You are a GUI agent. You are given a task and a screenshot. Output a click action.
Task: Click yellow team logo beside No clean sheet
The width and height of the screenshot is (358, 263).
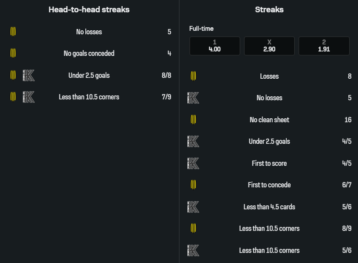point(193,120)
